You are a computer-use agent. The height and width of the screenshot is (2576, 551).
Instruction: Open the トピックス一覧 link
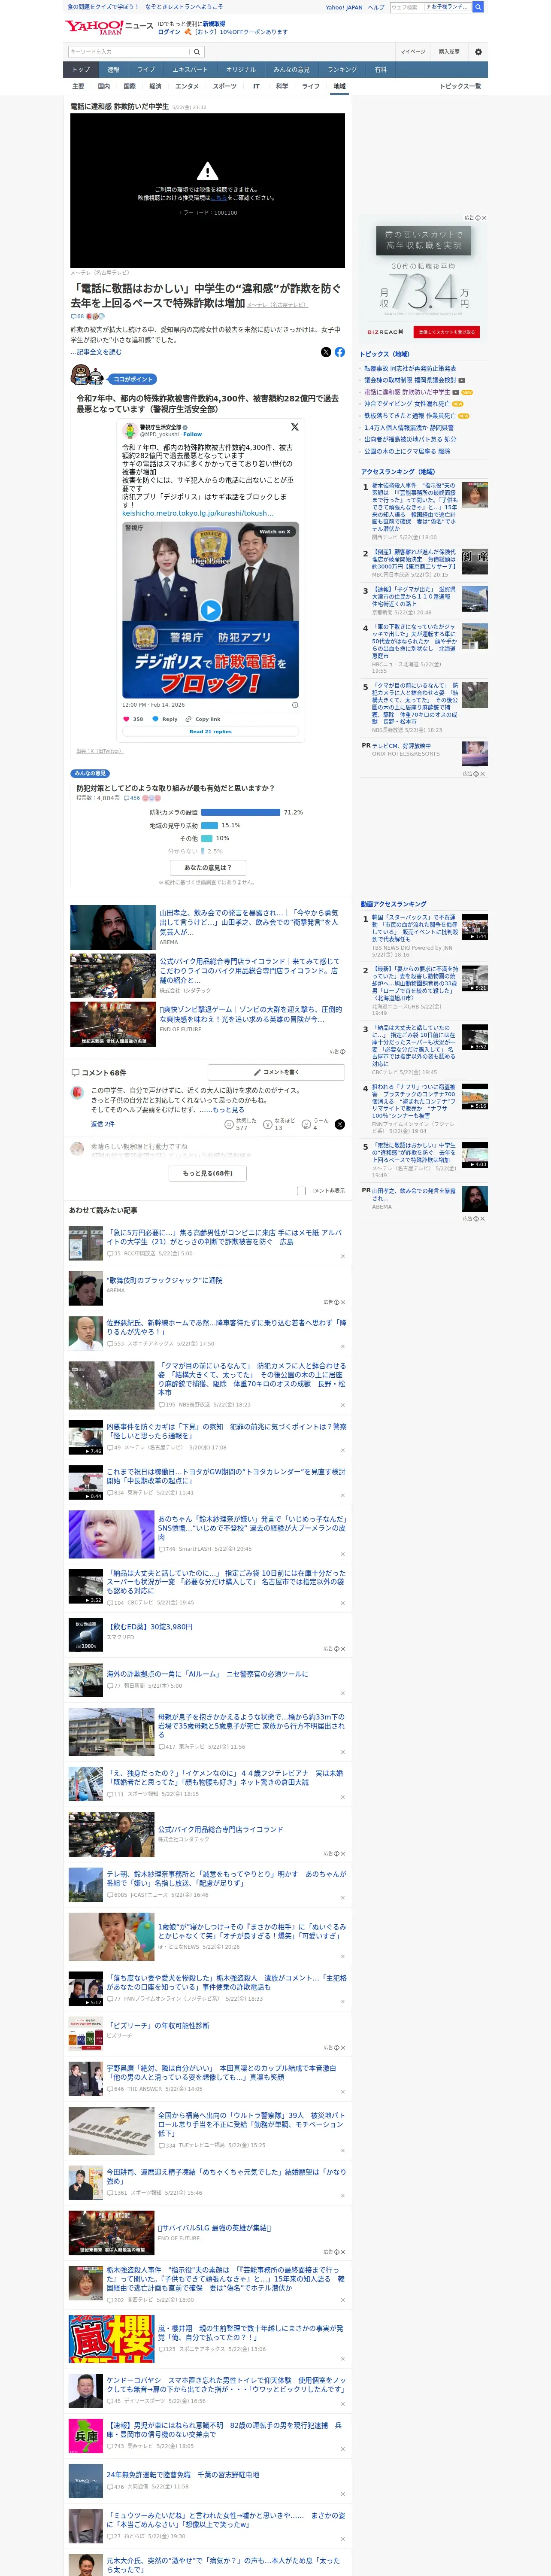(x=460, y=86)
